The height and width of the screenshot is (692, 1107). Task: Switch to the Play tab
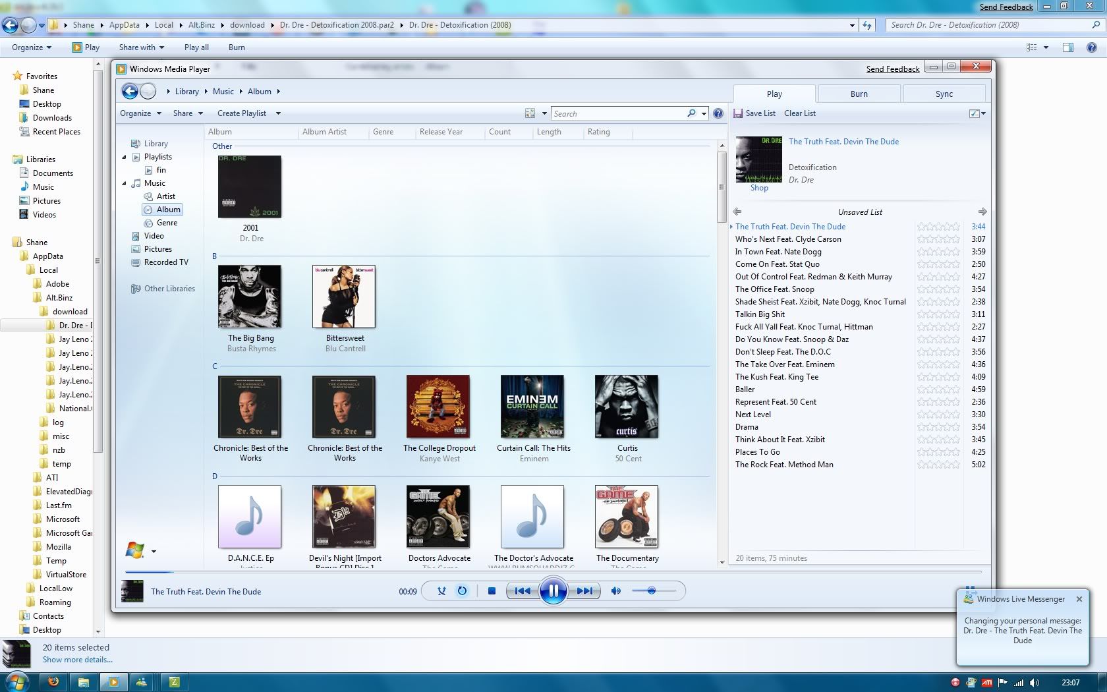coord(774,94)
